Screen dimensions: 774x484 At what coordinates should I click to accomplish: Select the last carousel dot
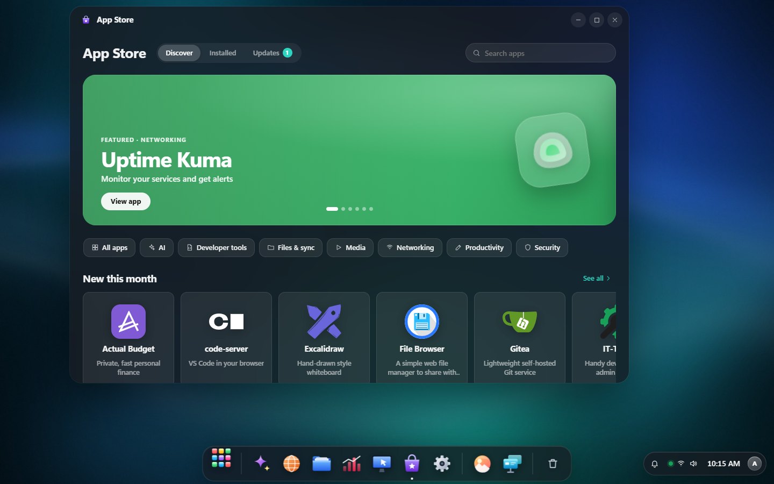pyautogui.click(x=371, y=209)
